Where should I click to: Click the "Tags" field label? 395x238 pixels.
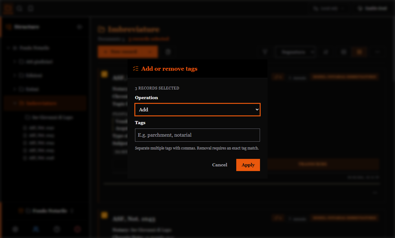click(x=140, y=123)
